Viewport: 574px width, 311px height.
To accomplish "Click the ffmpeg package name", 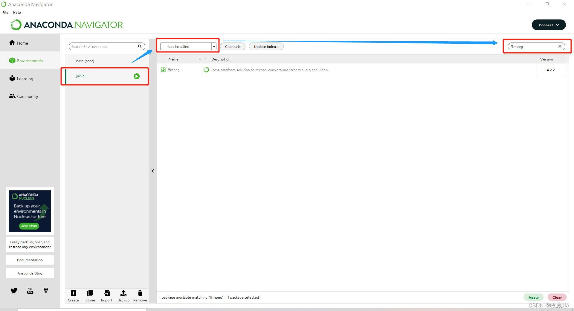I will pos(173,70).
